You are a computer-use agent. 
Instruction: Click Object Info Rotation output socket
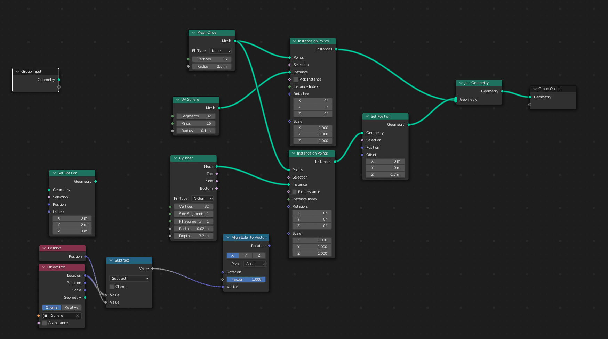85,283
